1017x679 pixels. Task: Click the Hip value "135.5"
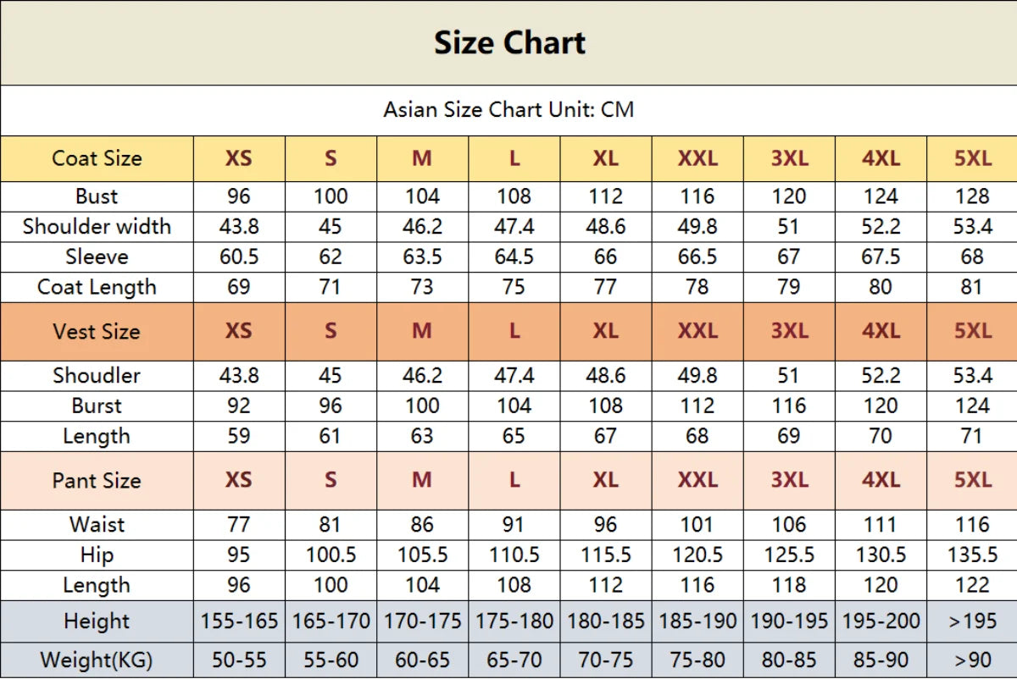(972, 555)
